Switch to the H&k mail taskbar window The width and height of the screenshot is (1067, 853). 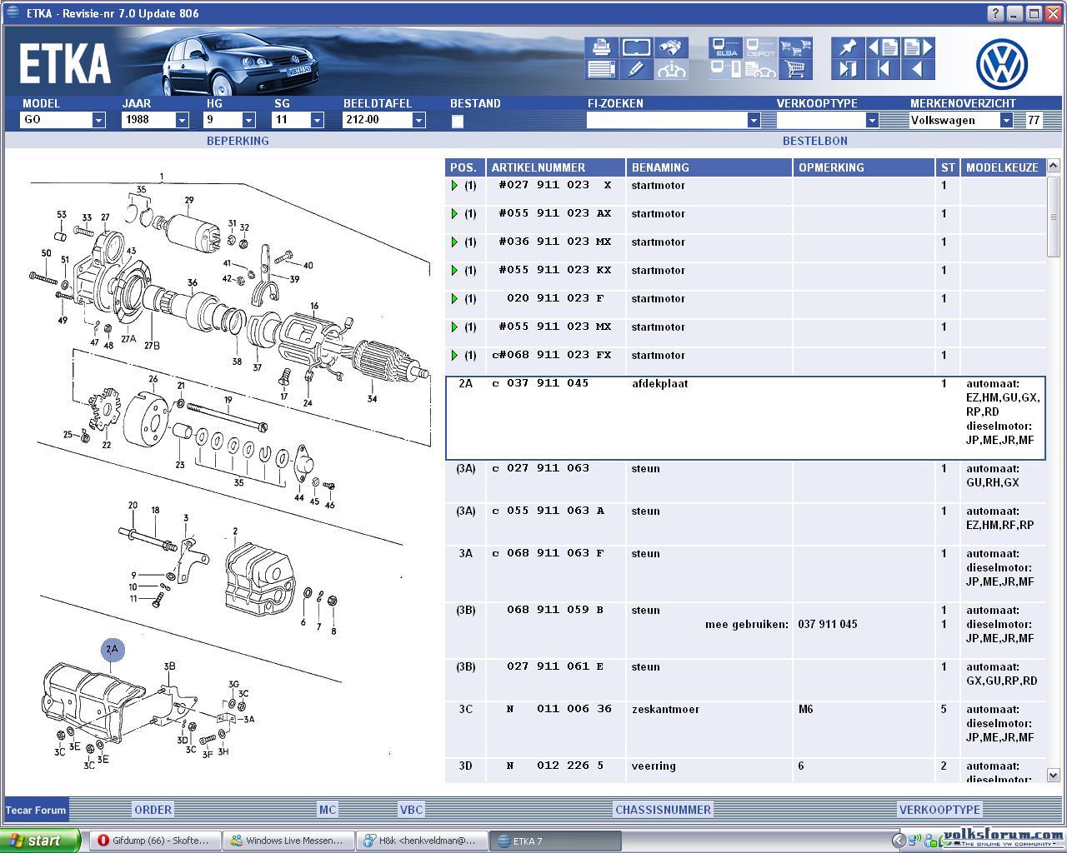tap(423, 841)
